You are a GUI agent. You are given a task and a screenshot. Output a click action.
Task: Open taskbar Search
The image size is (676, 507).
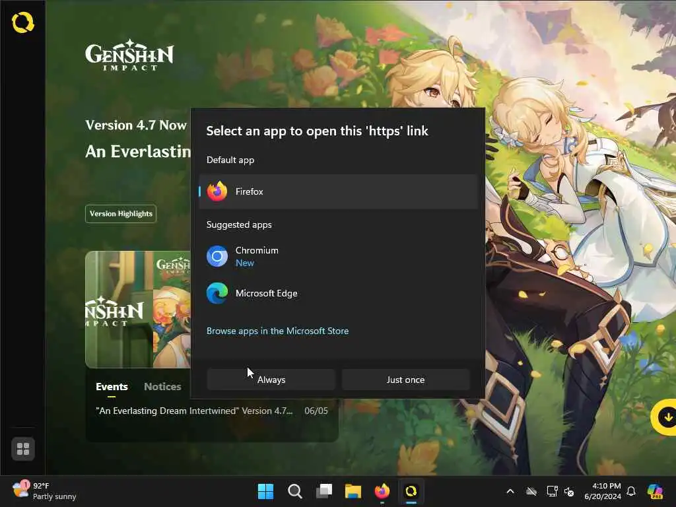(295, 491)
